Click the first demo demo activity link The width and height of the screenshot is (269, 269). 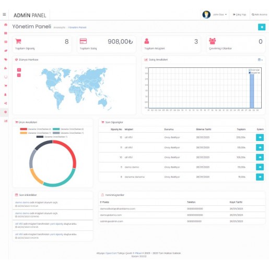point(22,203)
